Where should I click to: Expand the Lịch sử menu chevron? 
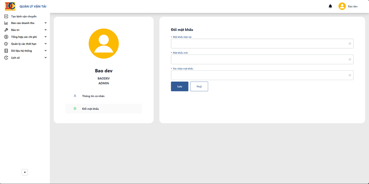(x=46, y=57)
